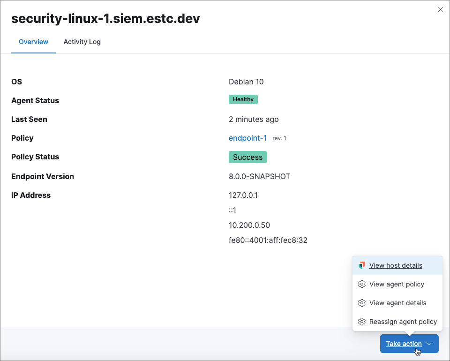Screen dimensions: 450x361
Task: Click the Success policy status badge
Action: (247, 157)
